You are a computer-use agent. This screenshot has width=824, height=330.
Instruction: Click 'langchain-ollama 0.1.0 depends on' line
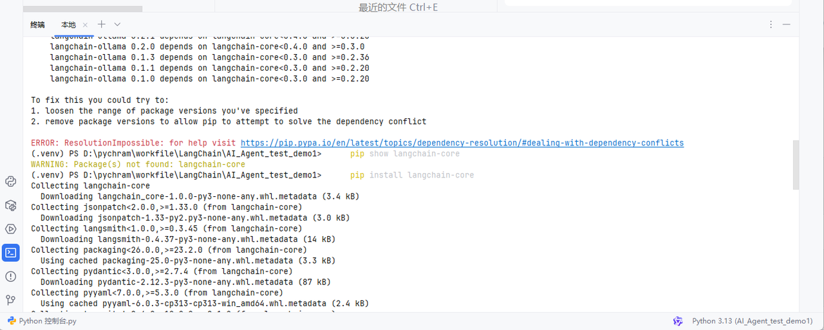[x=210, y=78]
